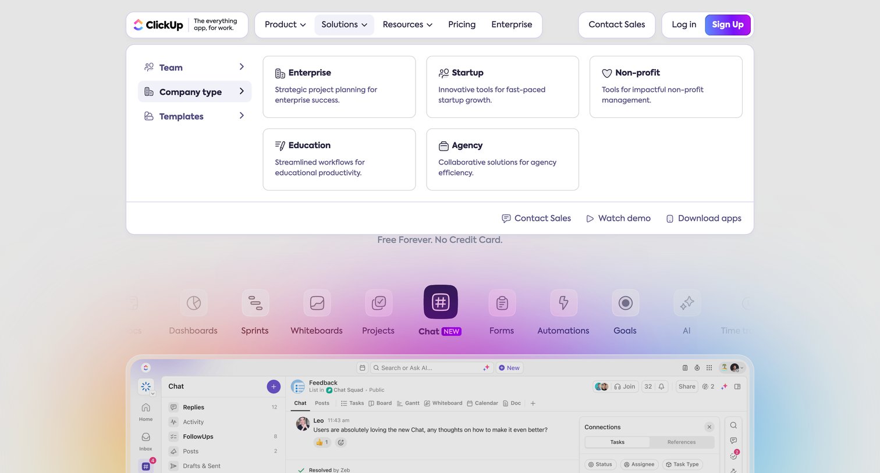The width and height of the screenshot is (880, 473).
Task: Click the Sign Up button
Action: click(728, 24)
